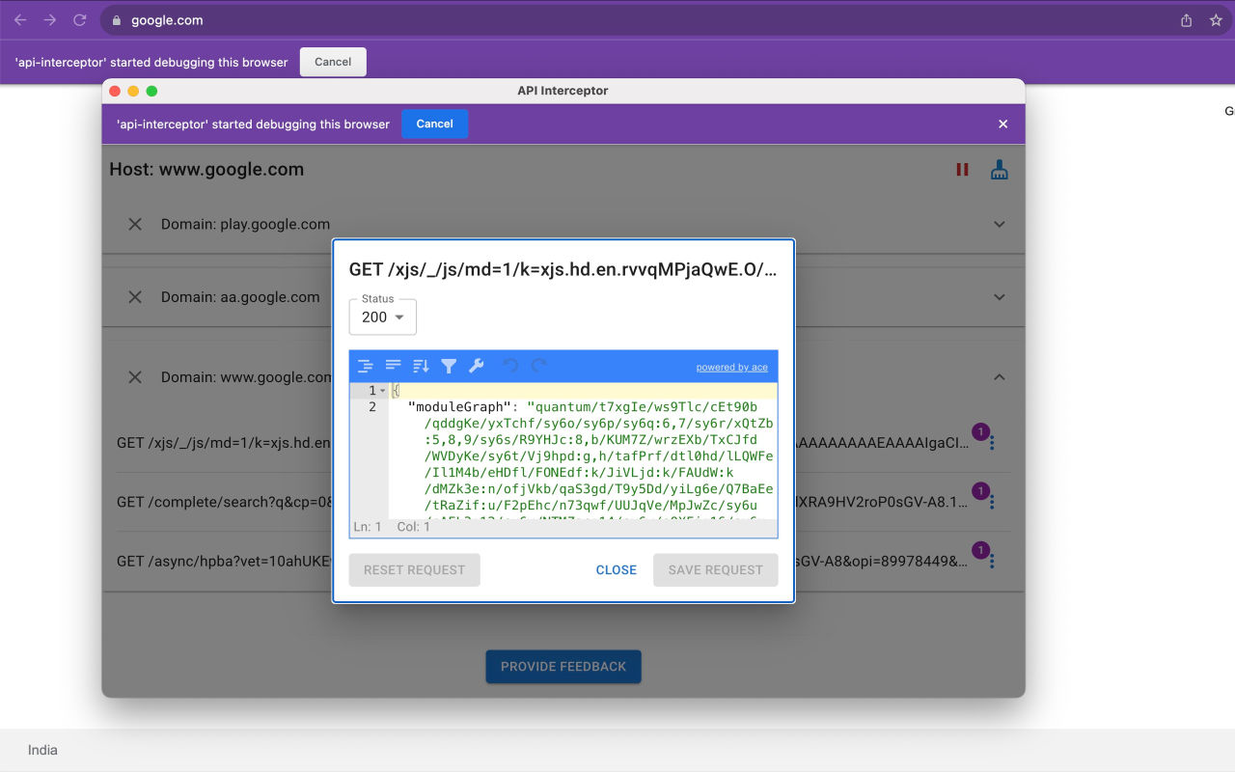The height and width of the screenshot is (772, 1235).
Task: Pause interception with the red pause icon
Action: [x=962, y=170]
